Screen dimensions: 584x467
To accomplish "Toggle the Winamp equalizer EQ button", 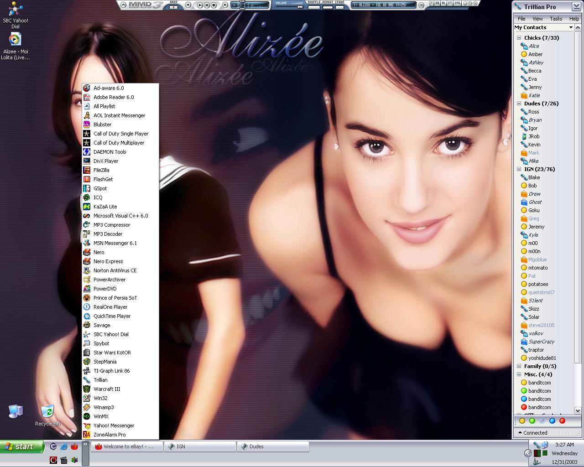I will click(437, 4).
